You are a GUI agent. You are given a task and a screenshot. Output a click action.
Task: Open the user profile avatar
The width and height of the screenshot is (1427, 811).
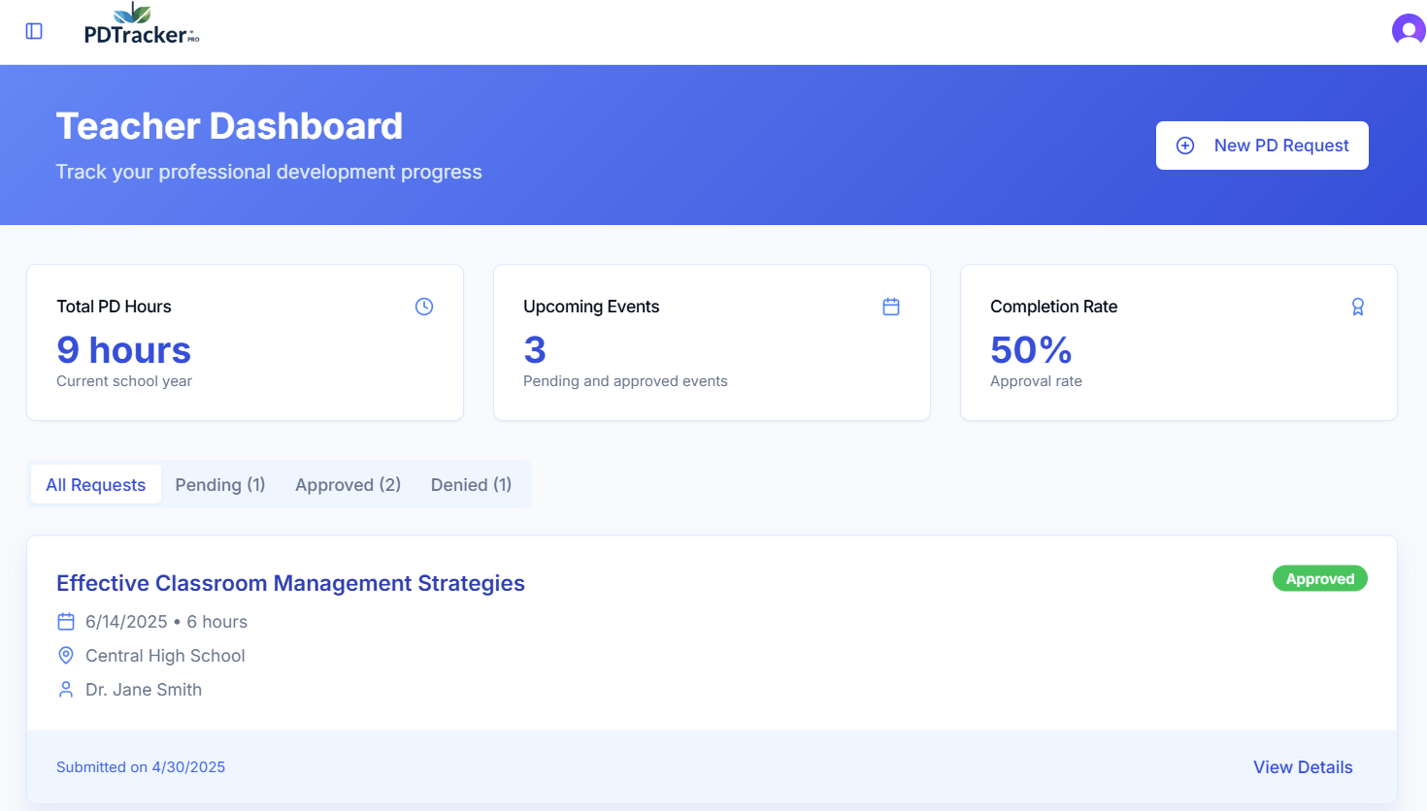click(1409, 29)
